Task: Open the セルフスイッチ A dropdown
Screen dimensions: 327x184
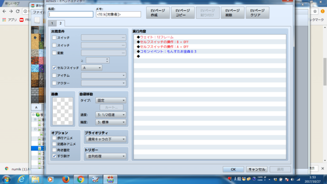Action: pos(91,68)
